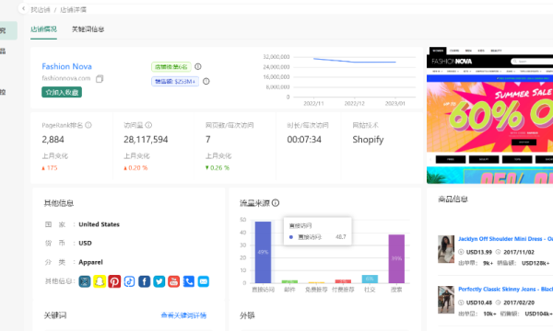The width and height of the screenshot is (553, 331).
Task: Open the red YouTube icon
Action: [x=174, y=281]
